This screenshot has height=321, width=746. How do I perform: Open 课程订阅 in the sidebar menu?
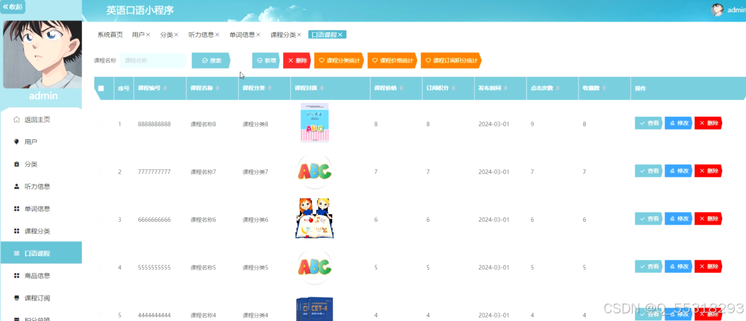[x=41, y=298]
